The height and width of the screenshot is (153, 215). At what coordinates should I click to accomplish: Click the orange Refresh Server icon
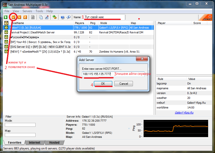(25, 17)
